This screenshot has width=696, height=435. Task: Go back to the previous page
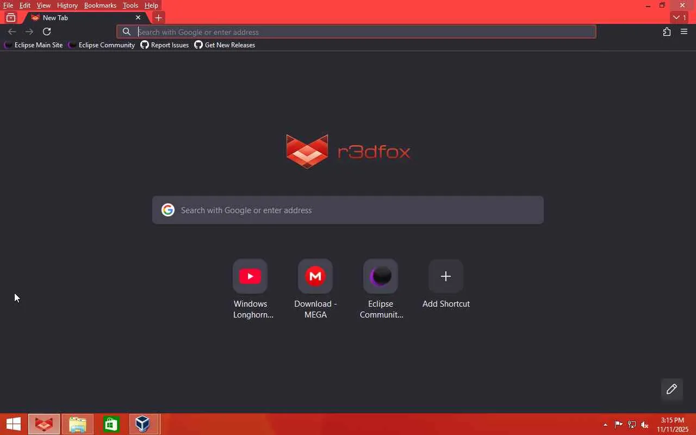(12, 32)
